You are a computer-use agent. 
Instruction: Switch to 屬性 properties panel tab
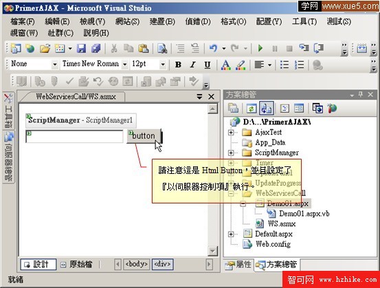click(238, 265)
